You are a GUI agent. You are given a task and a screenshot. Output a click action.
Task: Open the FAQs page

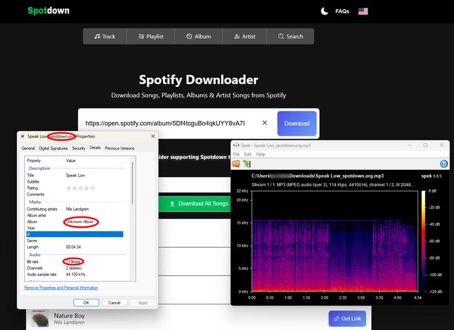click(x=342, y=11)
